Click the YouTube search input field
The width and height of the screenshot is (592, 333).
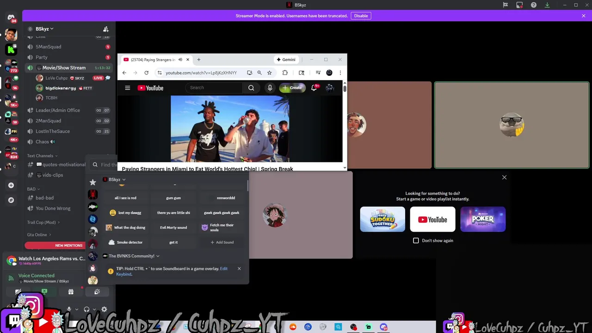click(x=214, y=88)
